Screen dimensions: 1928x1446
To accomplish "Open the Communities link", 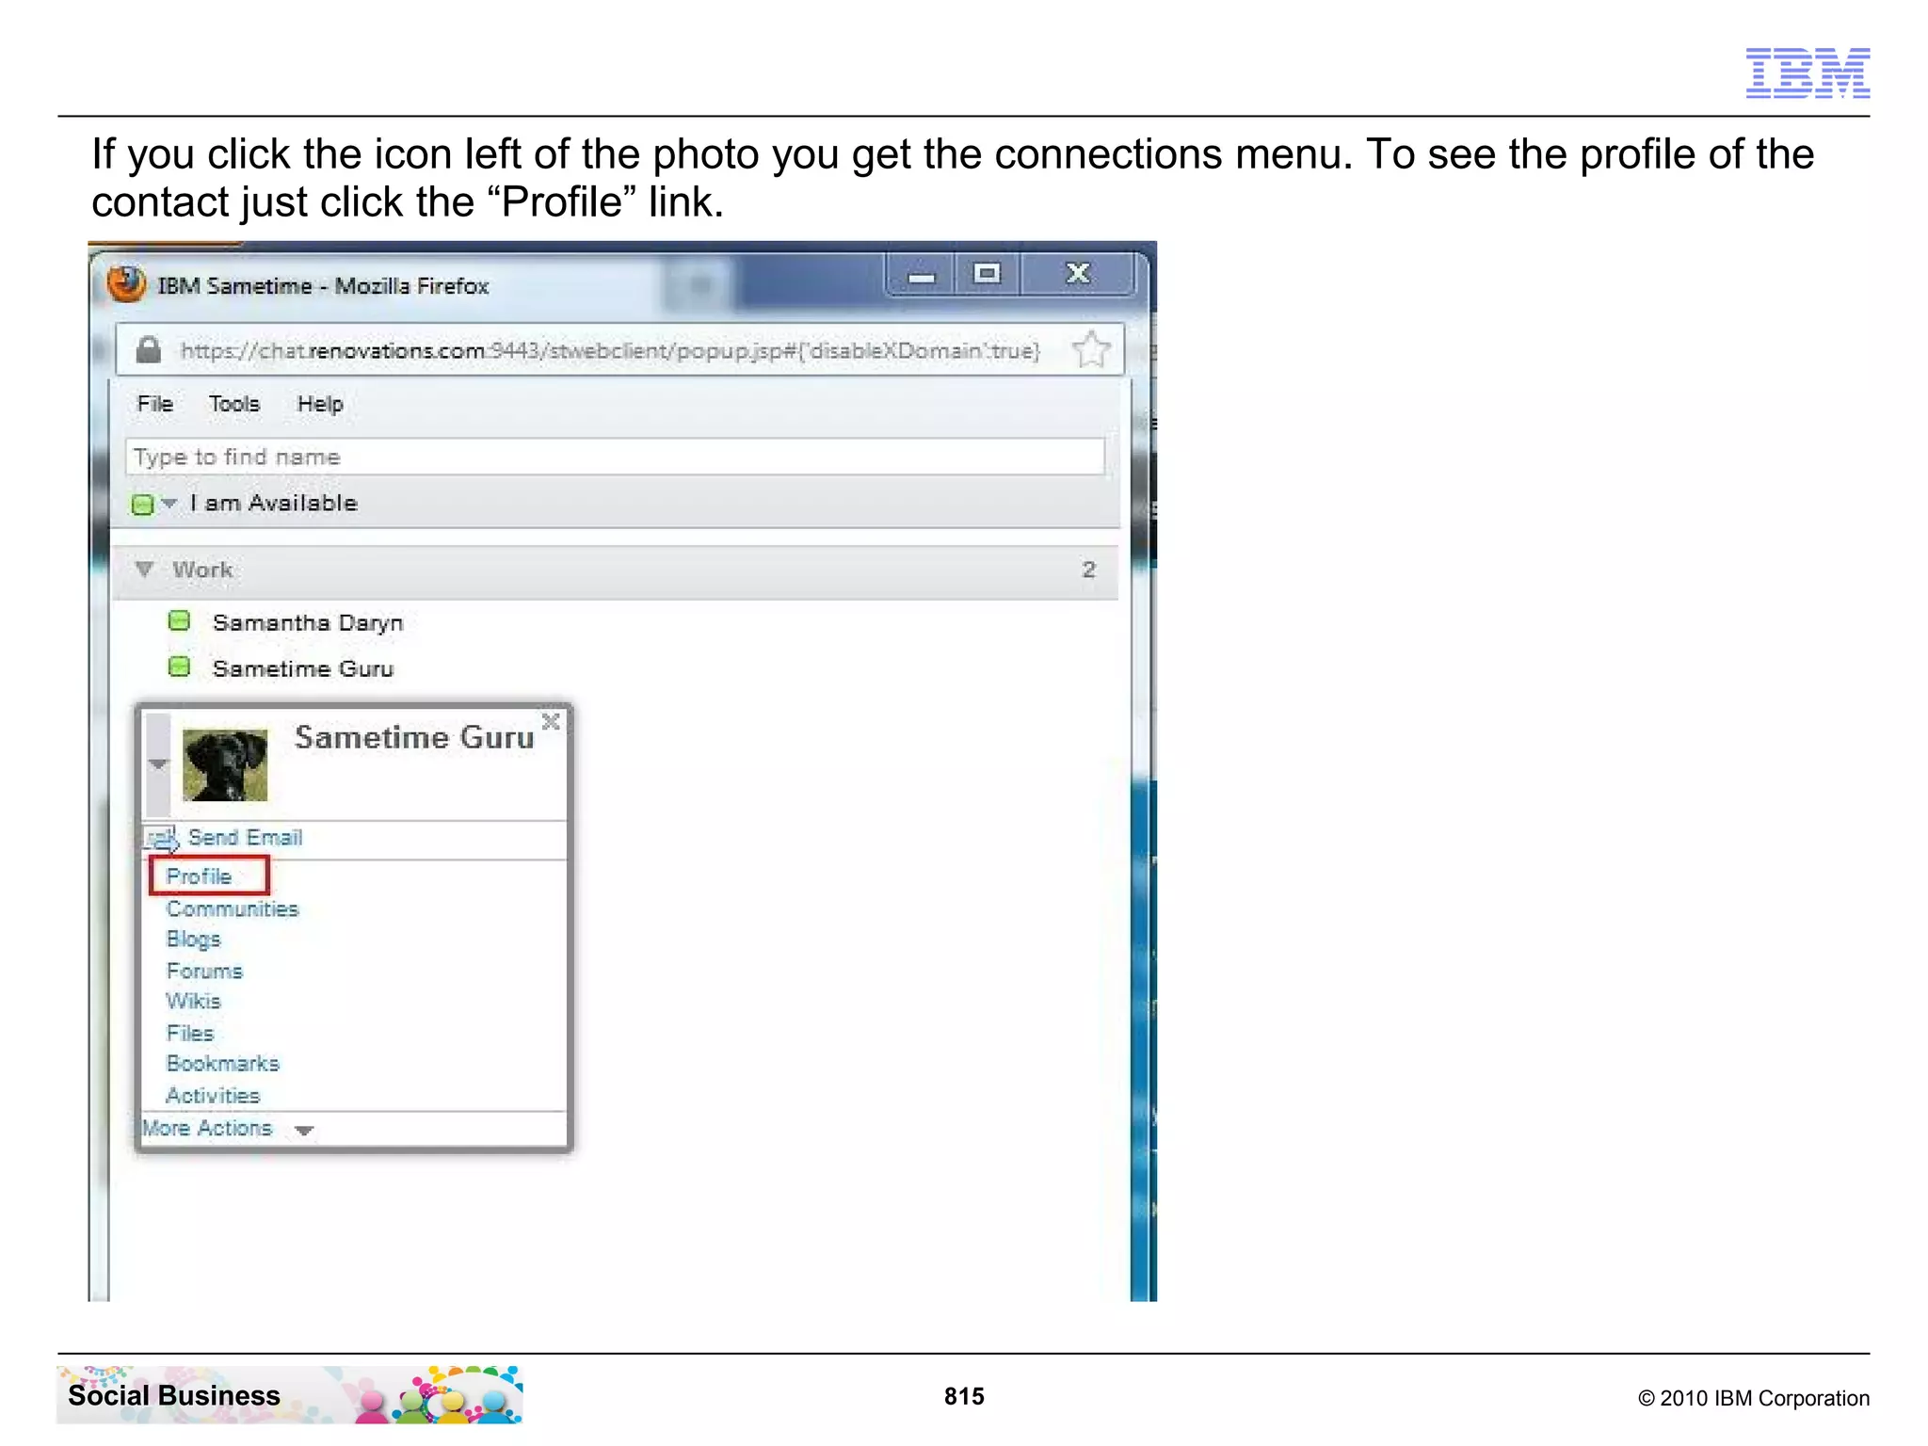I will [x=233, y=908].
